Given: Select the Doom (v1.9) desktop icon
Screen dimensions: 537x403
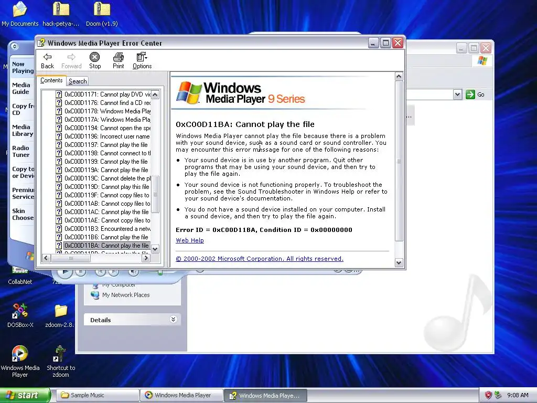Looking at the screenshot, I should (x=102, y=14).
